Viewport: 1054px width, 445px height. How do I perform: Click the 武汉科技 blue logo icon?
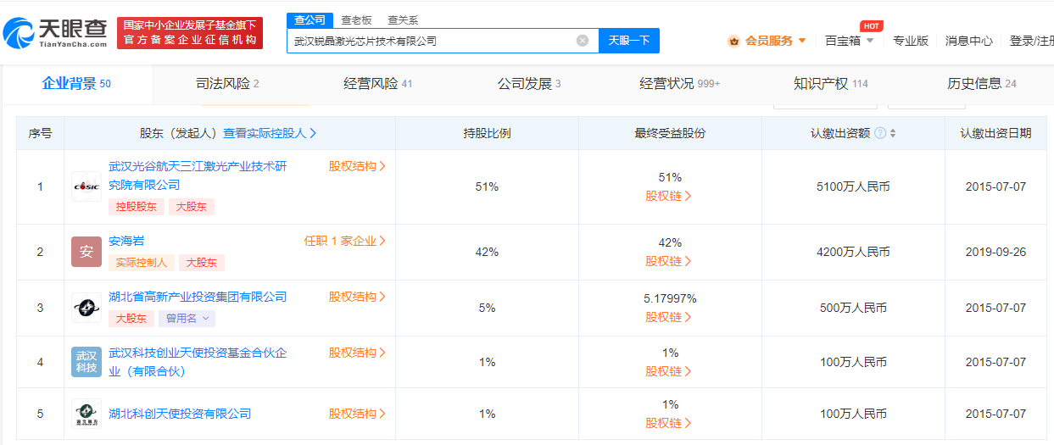[x=86, y=362]
